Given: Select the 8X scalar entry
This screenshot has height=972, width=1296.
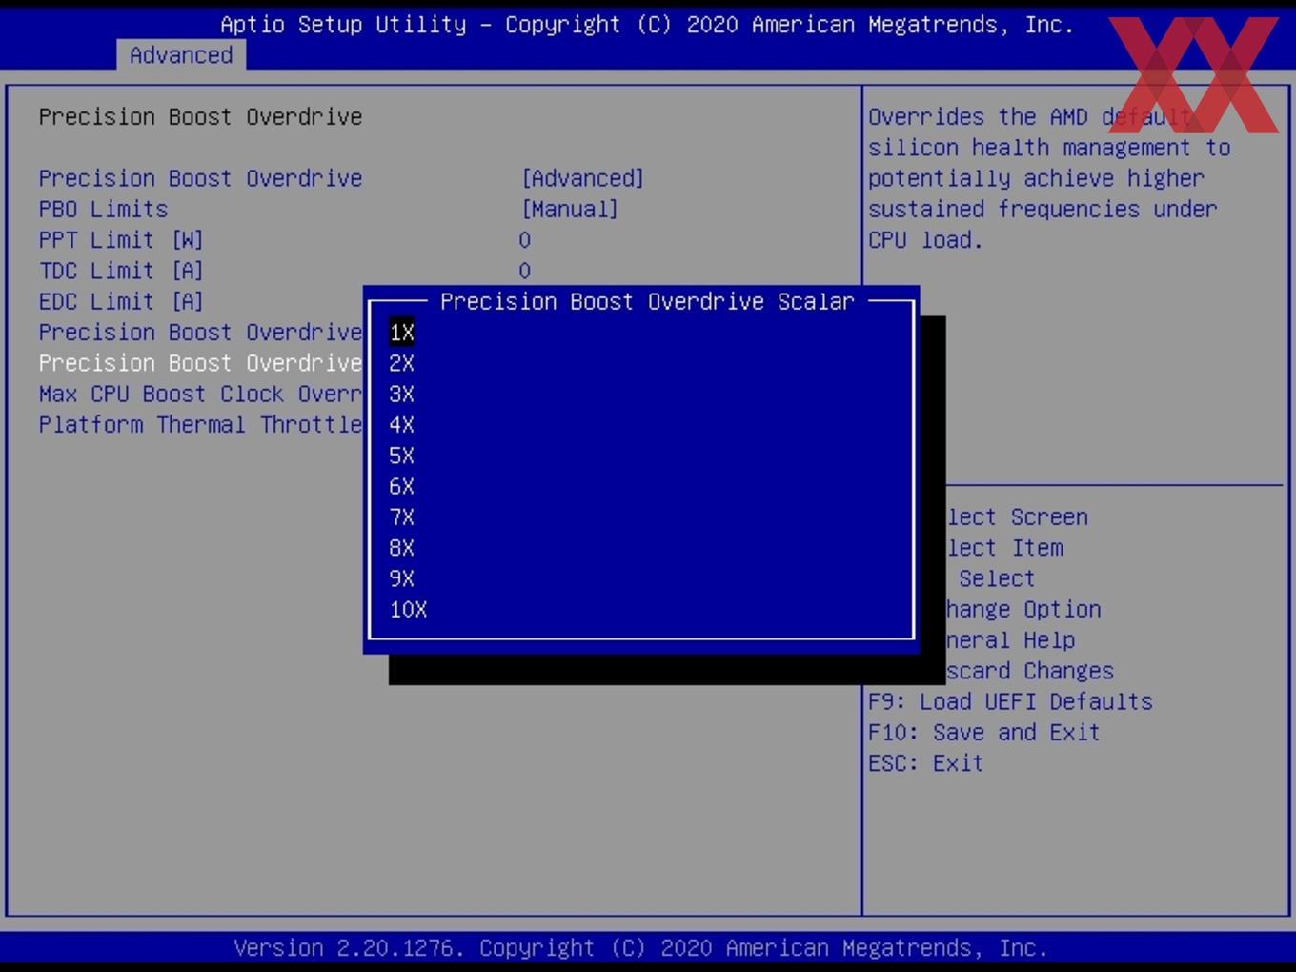Looking at the screenshot, I should point(401,548).
